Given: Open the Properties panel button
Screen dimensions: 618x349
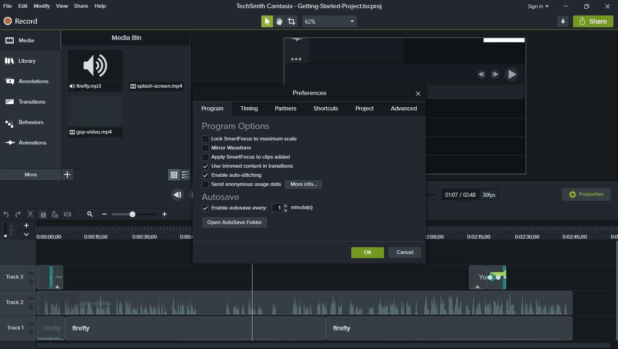Looking at the screenshot, I should point(586,194).
